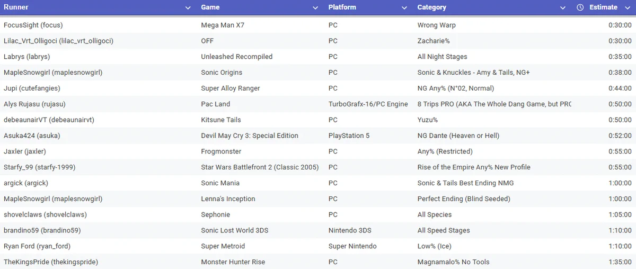Select runner Alys Rujasu (rujasu)
Screen dimensions: 636x269
click(x=34, y=104)
